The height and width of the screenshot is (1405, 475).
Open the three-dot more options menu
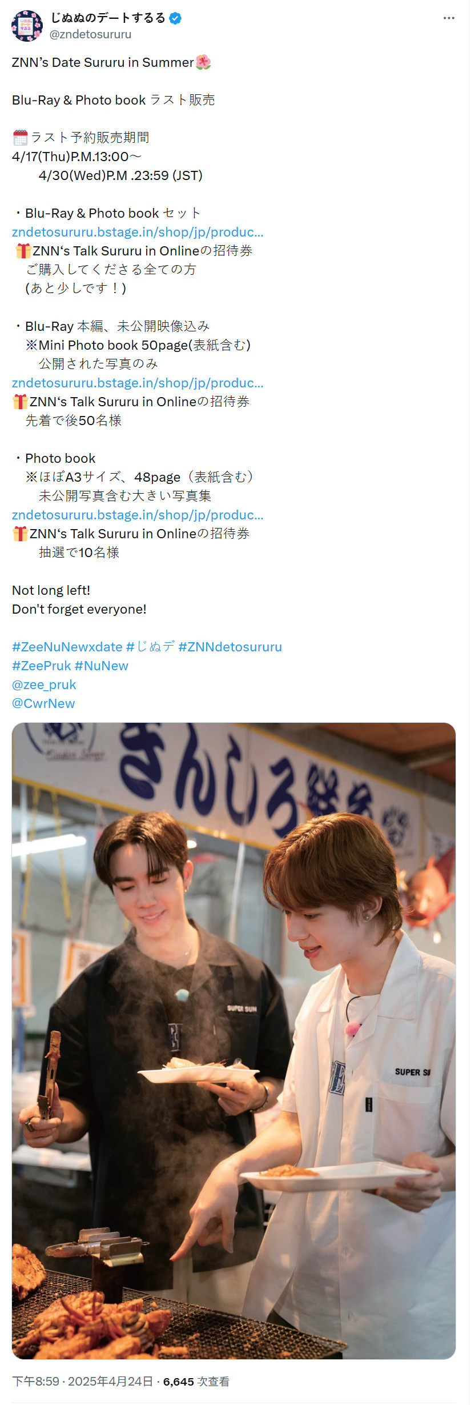[x=449, y=18]
